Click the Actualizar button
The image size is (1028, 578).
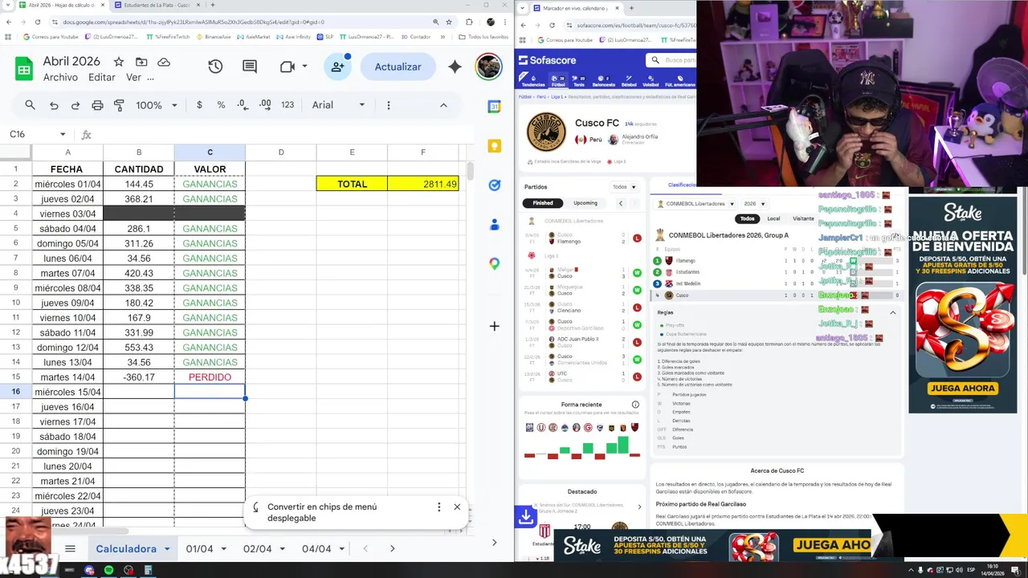pos(398,67)
